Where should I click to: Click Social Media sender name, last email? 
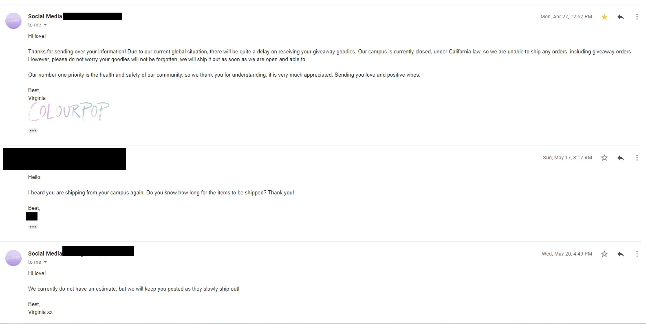pyautogui.click(x=45, y=253)
